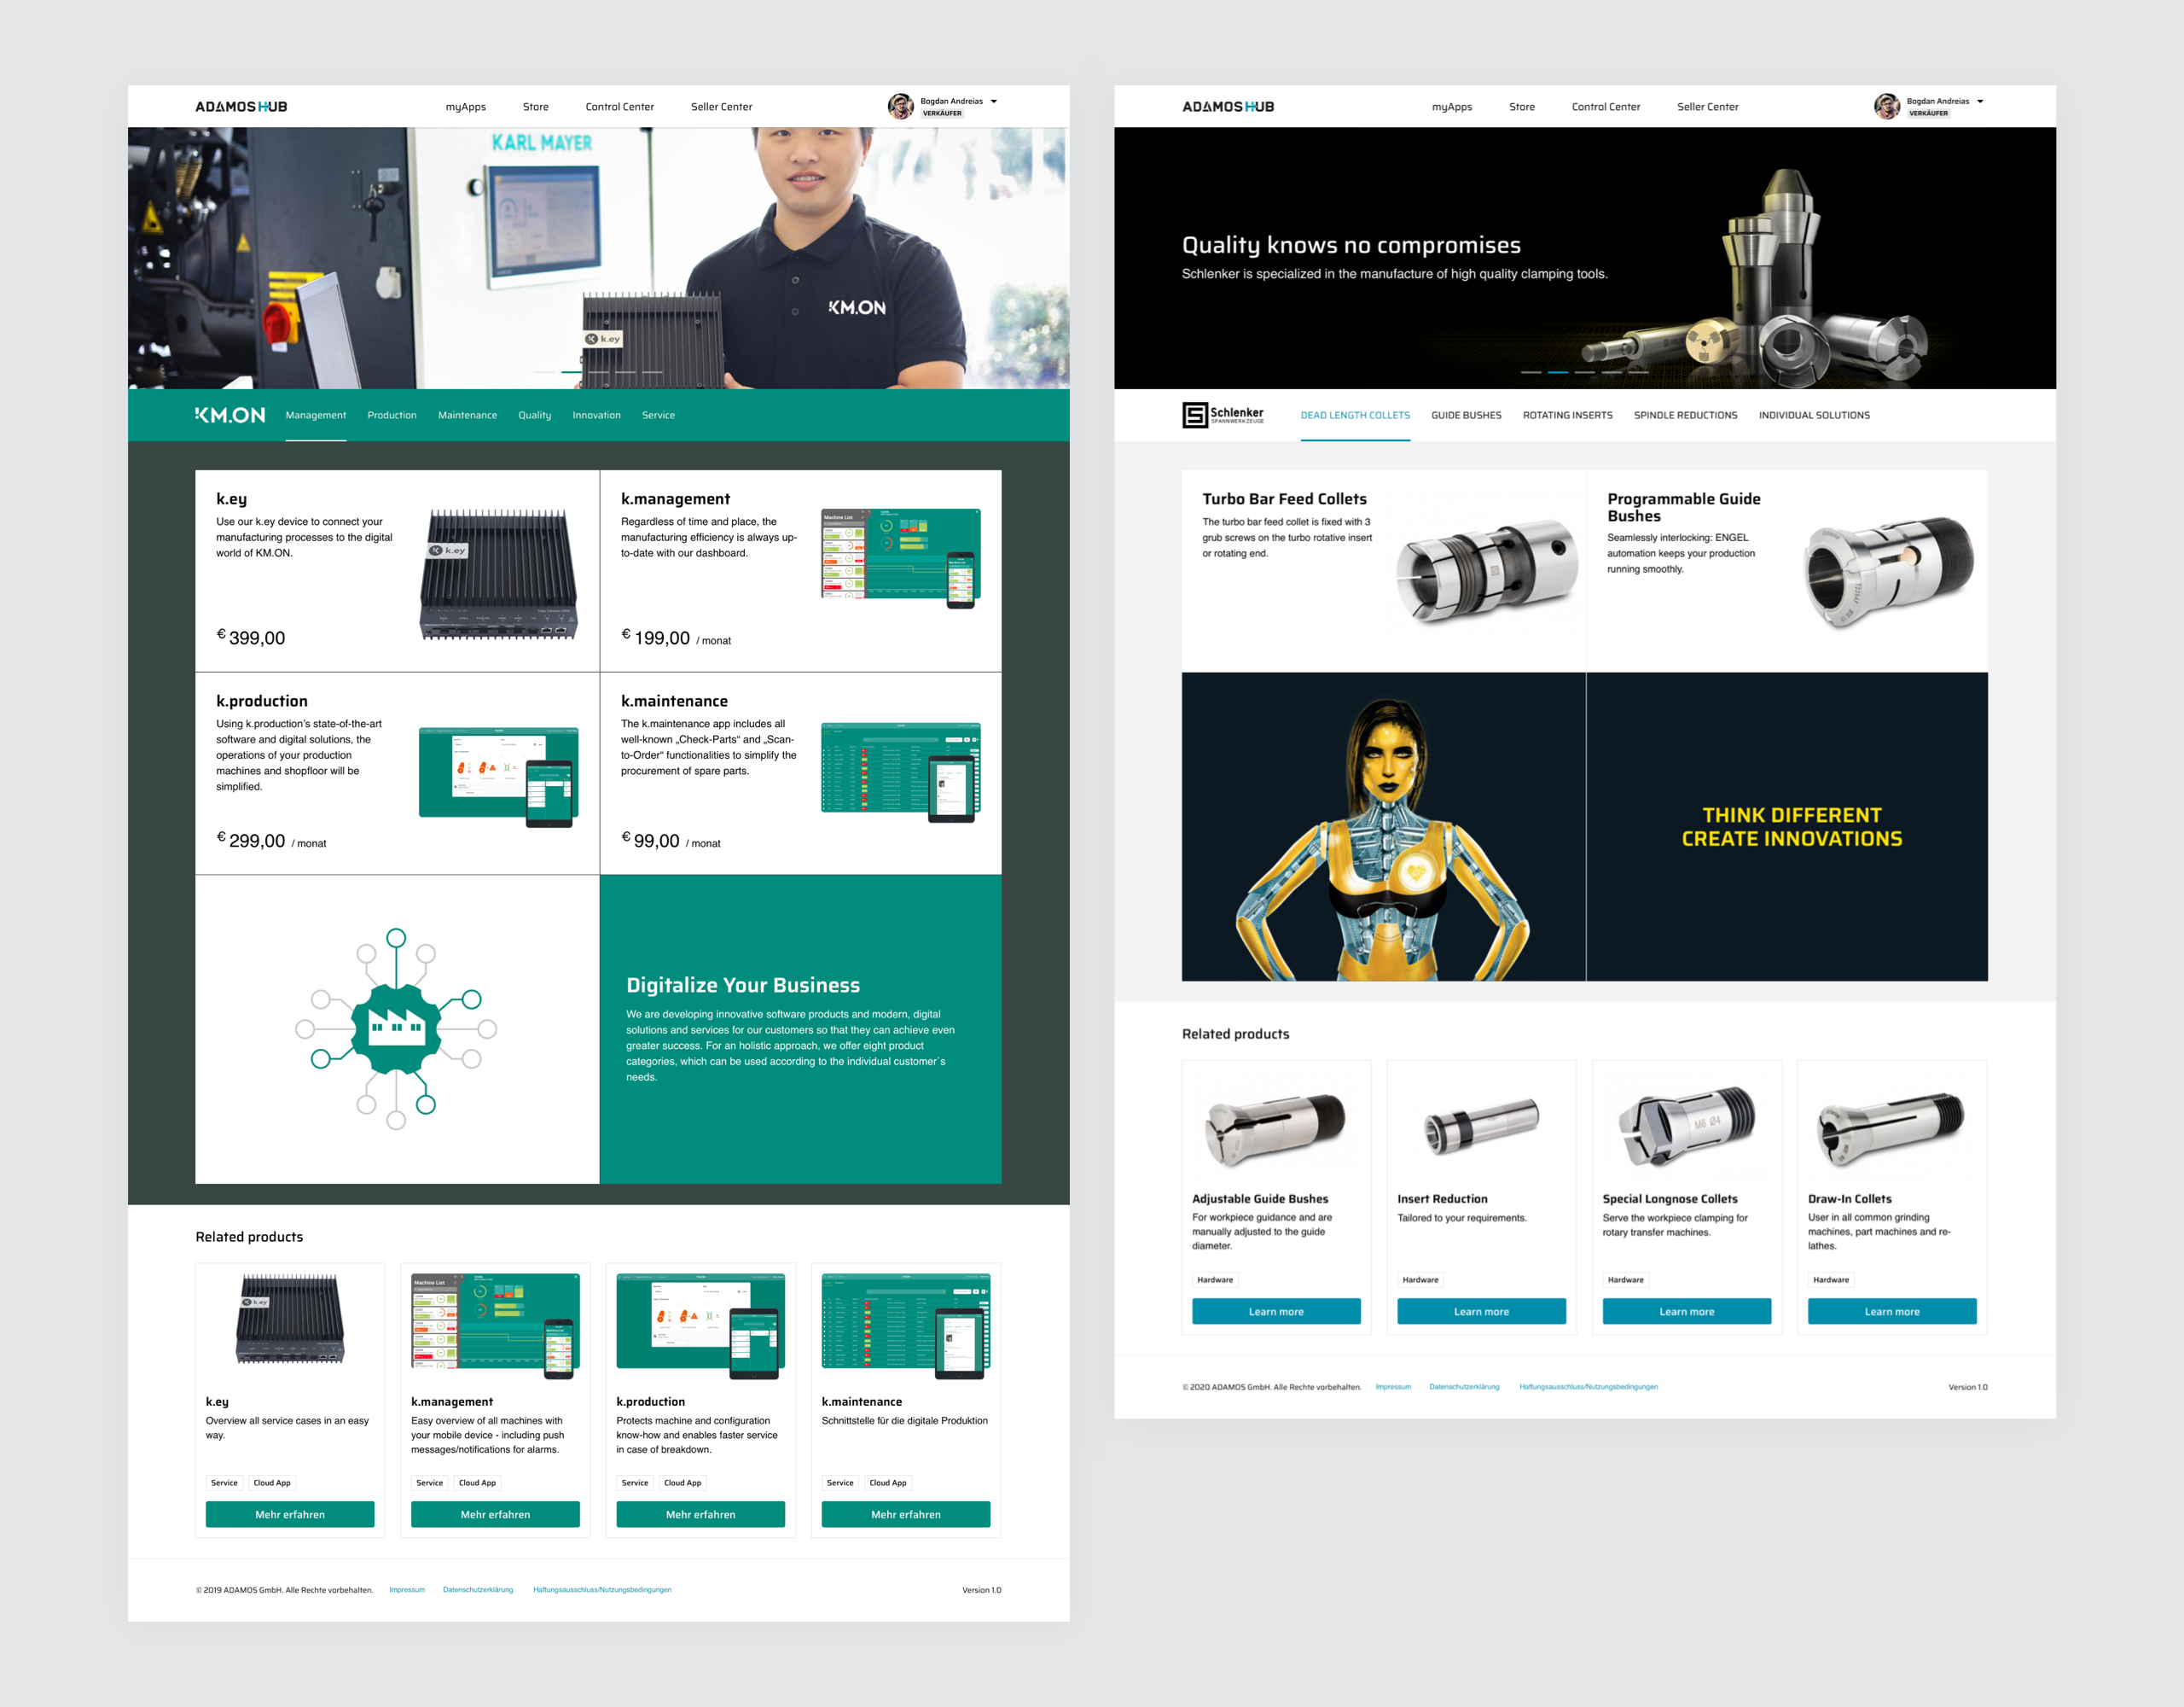Select the Production tab
The image size is (2184, 1707).
(392, 416)
